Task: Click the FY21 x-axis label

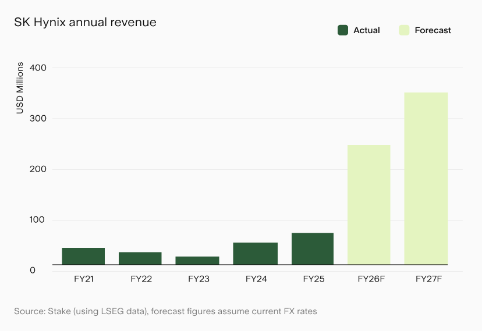Action: (84, 279)
